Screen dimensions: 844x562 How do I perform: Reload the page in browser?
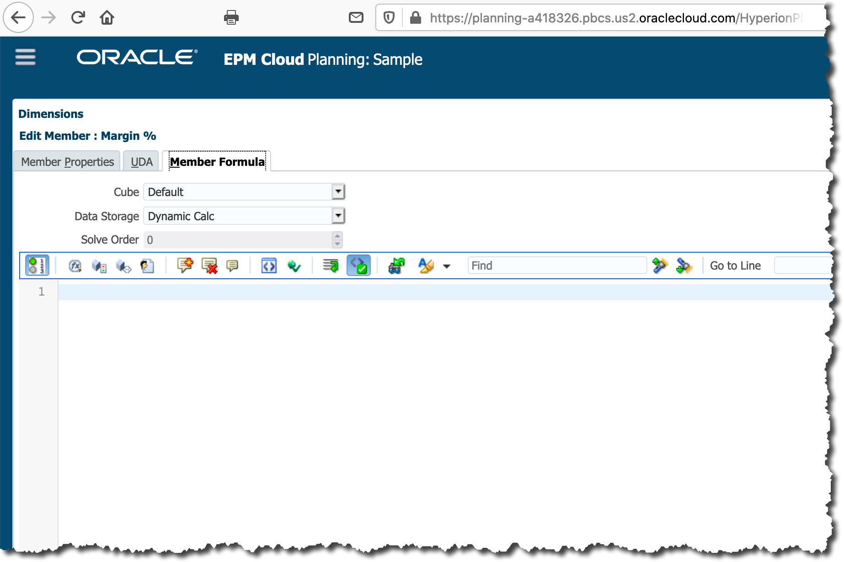pyautogui.click(x=78, y=18)
